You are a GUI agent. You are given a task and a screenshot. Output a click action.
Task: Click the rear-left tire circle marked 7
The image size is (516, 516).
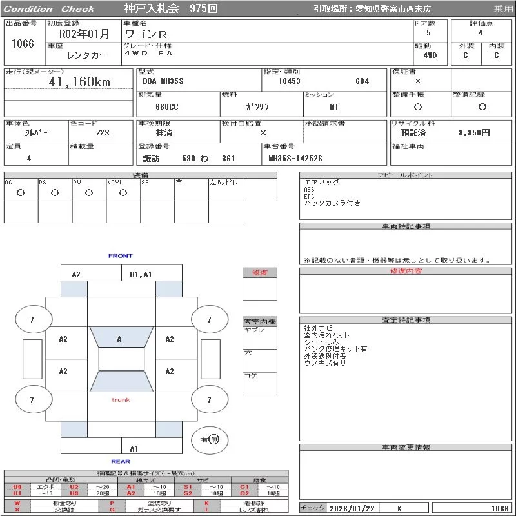click(x=32, y=400)
